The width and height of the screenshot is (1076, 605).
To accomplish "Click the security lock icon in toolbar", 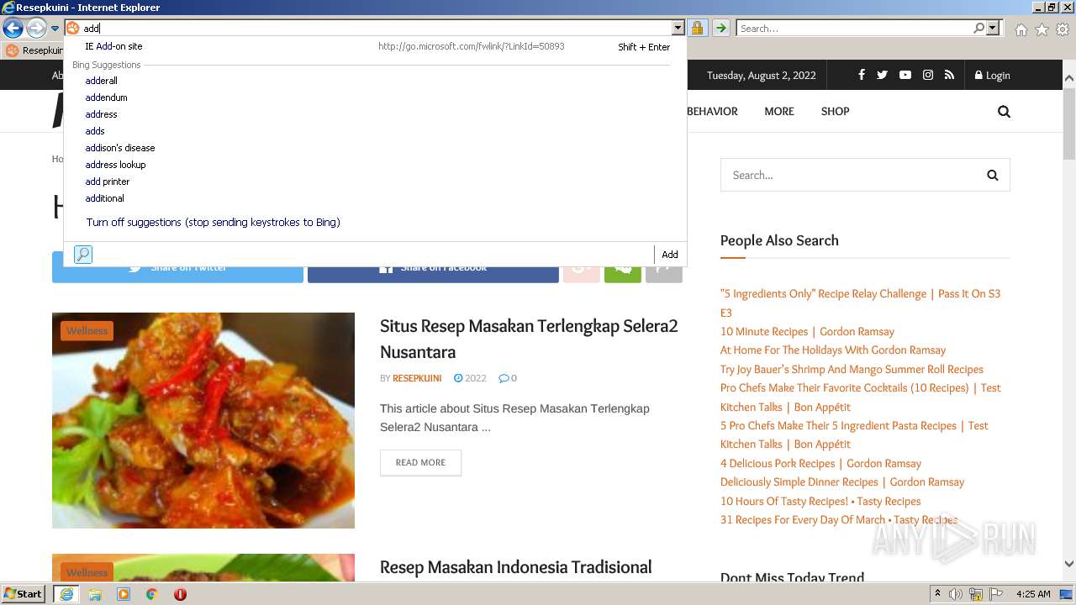I will [x=697, y=29].
